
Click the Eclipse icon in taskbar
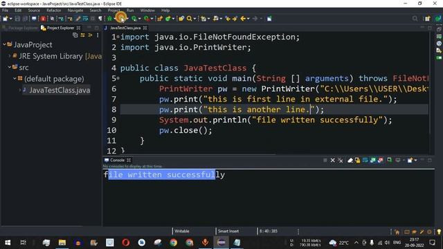pyautogui.click(x=221, y=243)
